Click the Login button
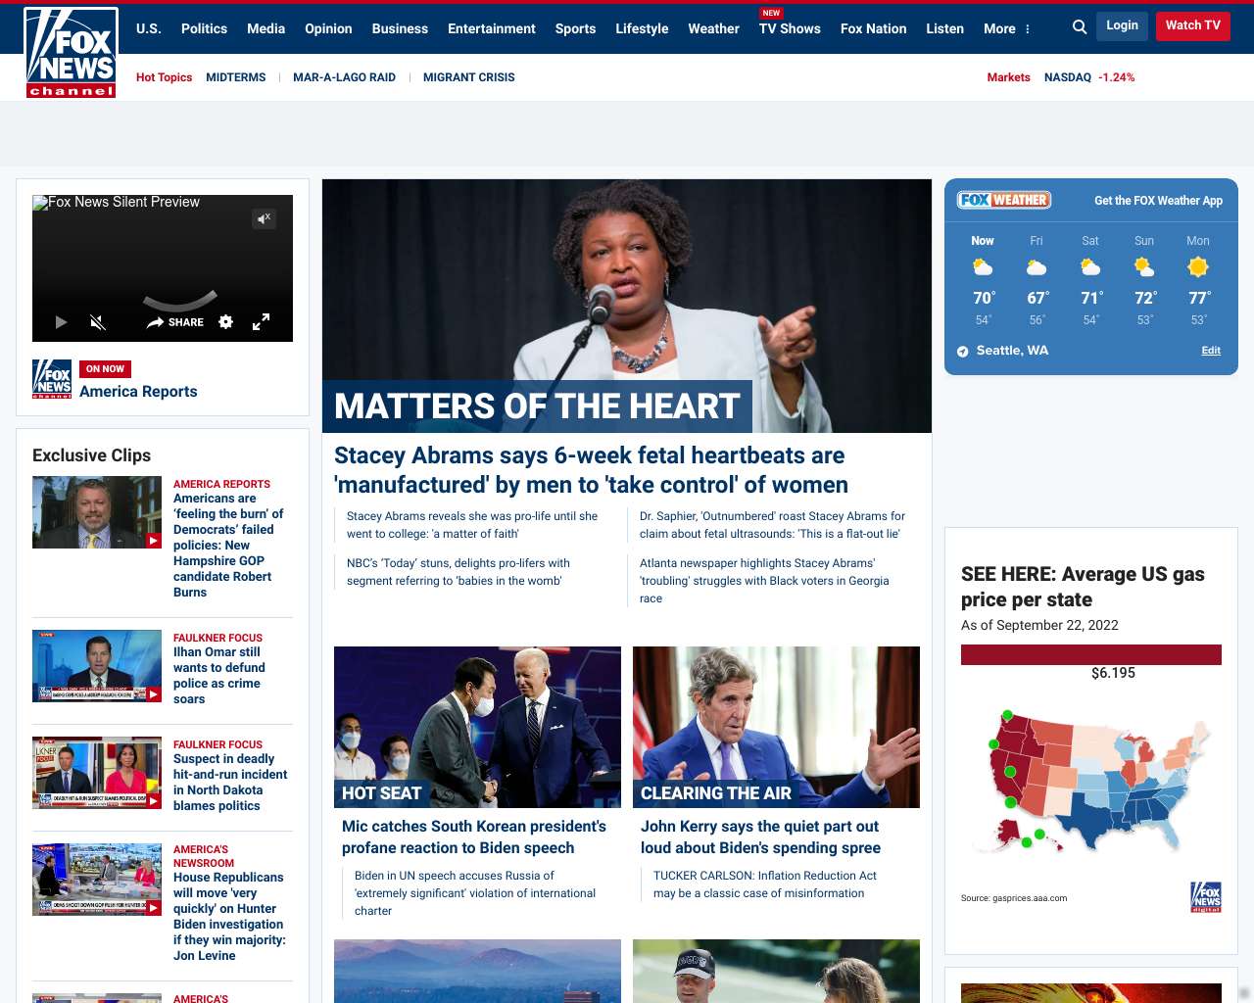Image resolution: width=1254 pixels, height=1003 pixels. (1122, 25)
